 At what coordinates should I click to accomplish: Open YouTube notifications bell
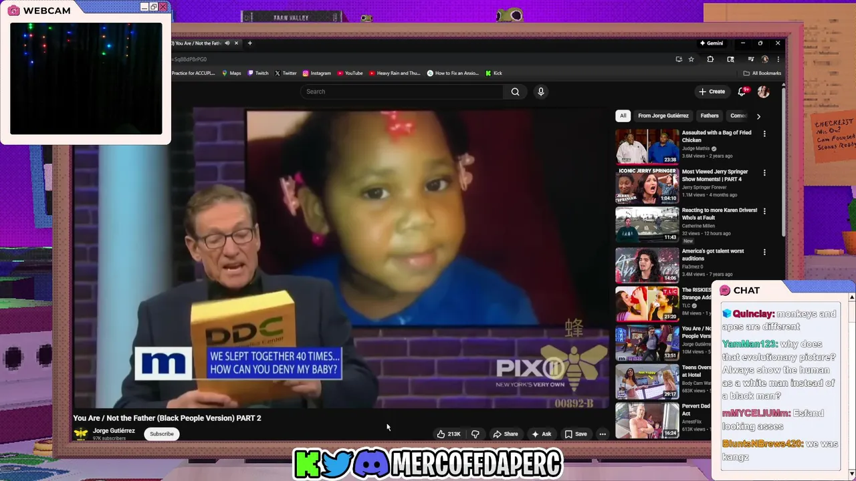[742, 92]
